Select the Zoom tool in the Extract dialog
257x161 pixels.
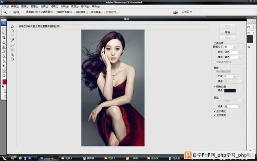12,55
